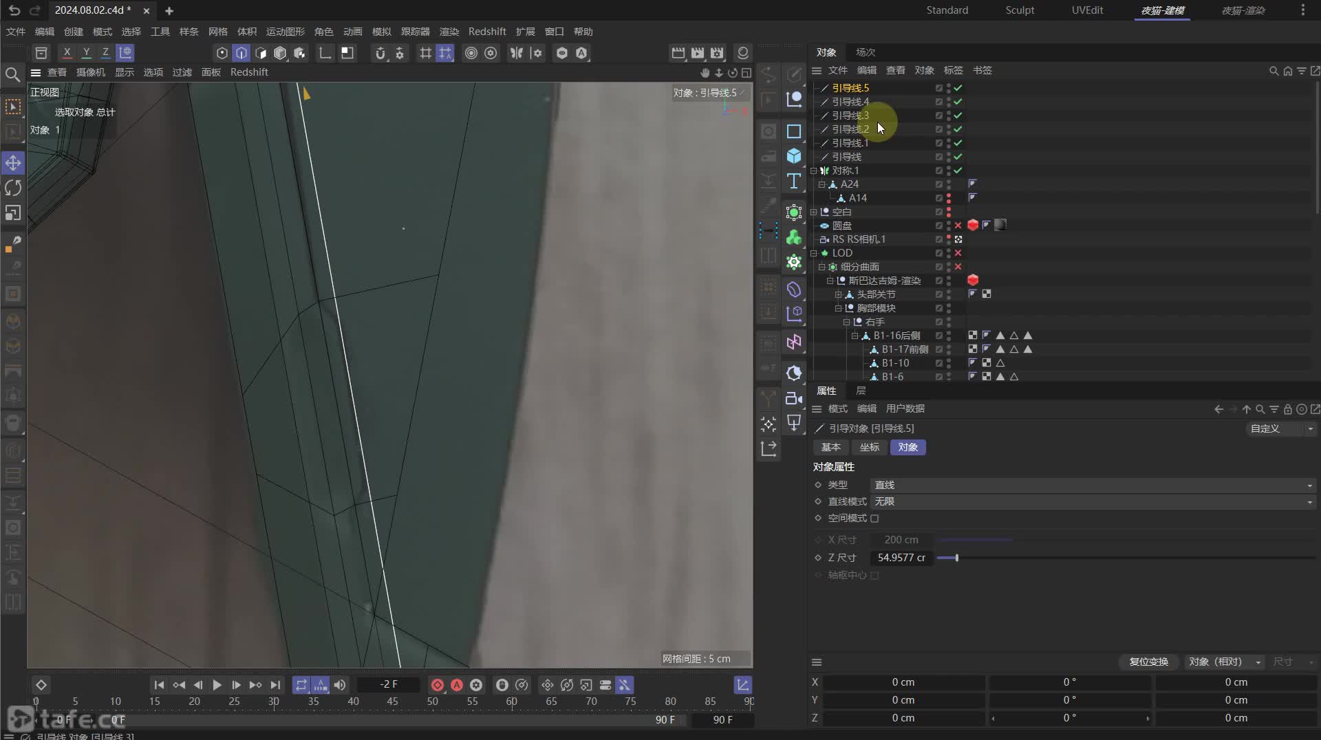Click the symmetry icon in top toolbar
The height and width of the screenshot is (740, 1321).
coord(516,53)
